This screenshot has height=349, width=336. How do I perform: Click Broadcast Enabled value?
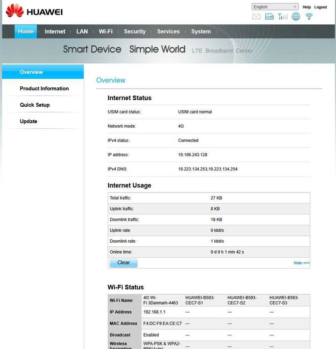(x=151, y=335)
